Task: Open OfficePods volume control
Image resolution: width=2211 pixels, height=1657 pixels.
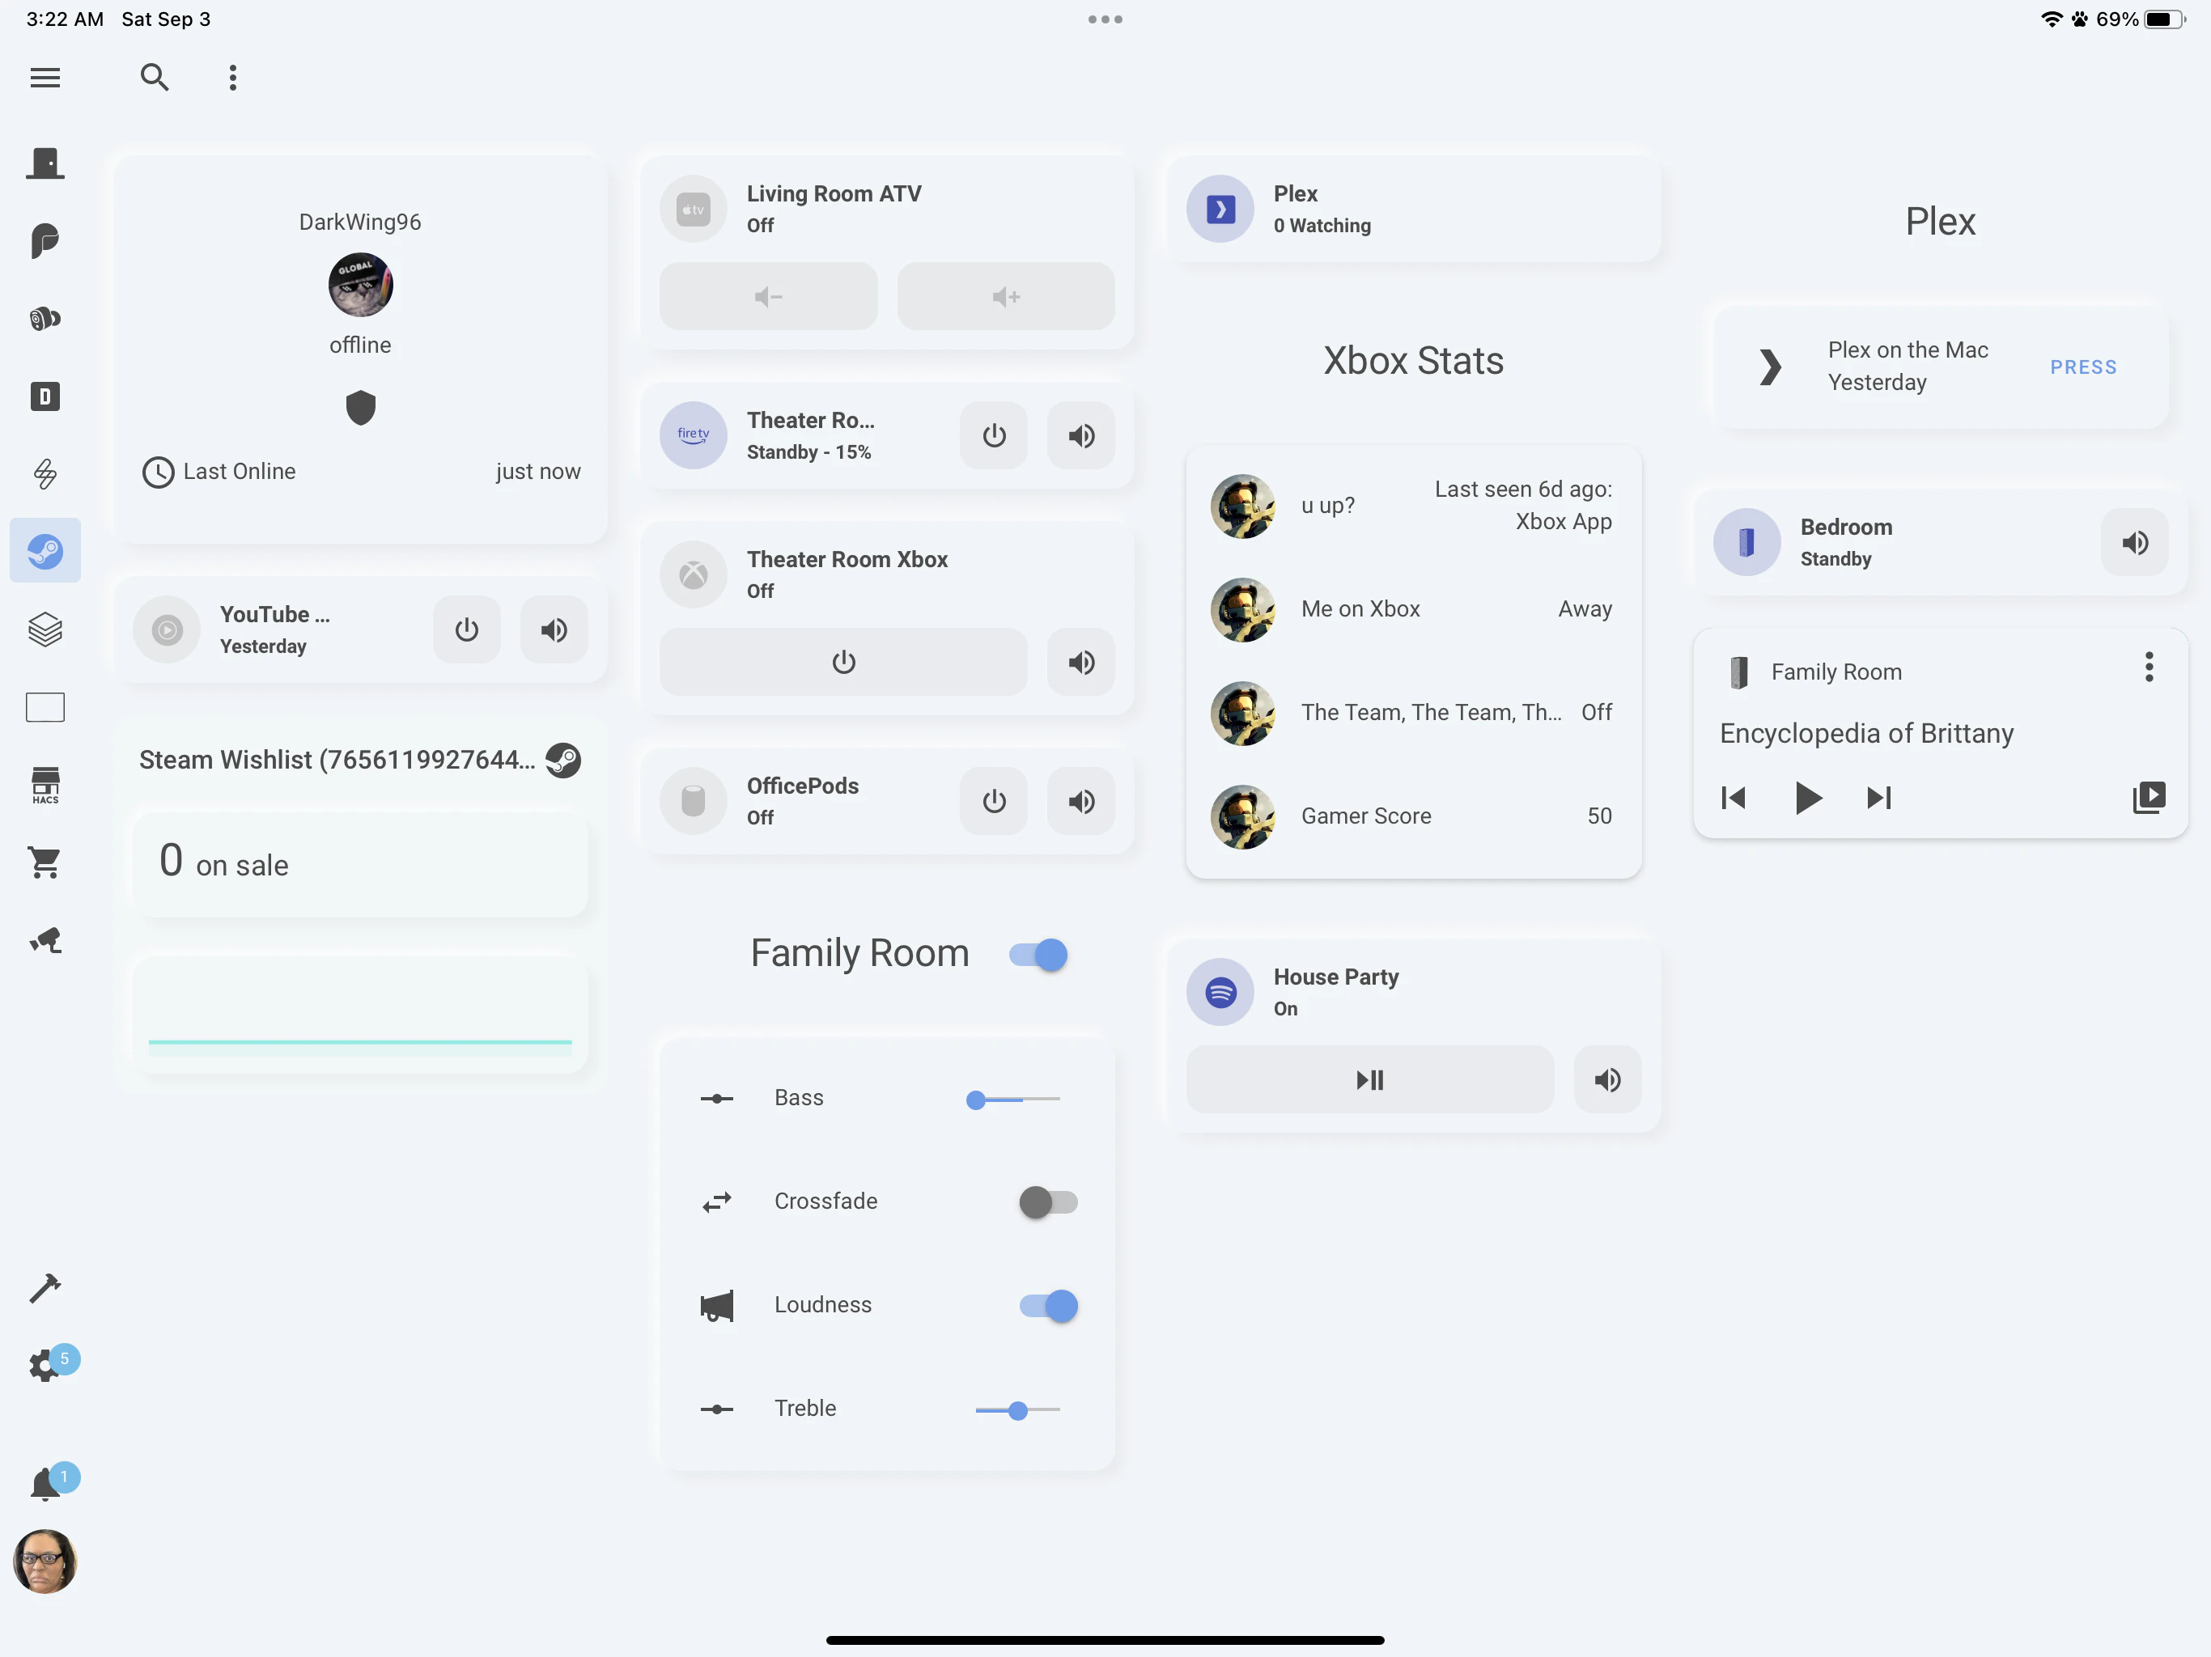Action: click(x=1081, y=802)
